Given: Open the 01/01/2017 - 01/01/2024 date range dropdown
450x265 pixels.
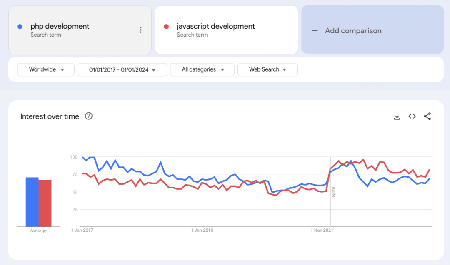Looking at the screenshot, I should point(122,69).
